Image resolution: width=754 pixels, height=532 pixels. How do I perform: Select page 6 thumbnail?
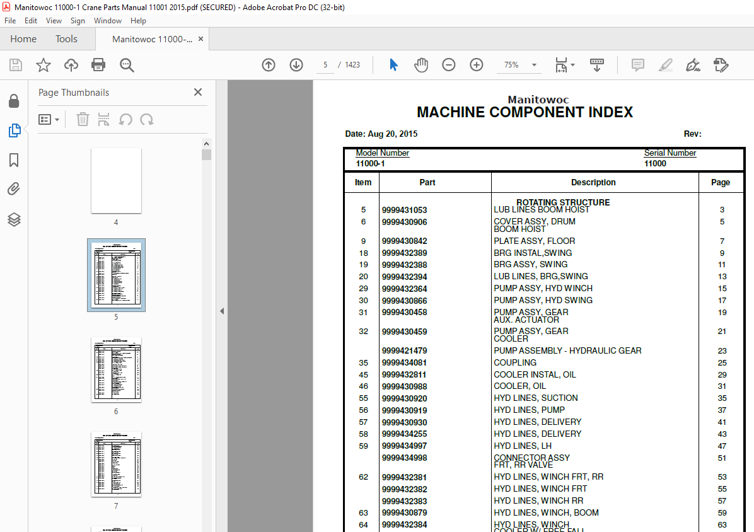coord(116,369)
